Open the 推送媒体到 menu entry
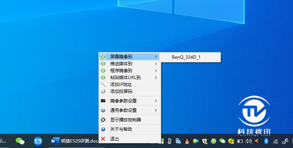Viewport: 293px width, 148px height. (129, 64)
